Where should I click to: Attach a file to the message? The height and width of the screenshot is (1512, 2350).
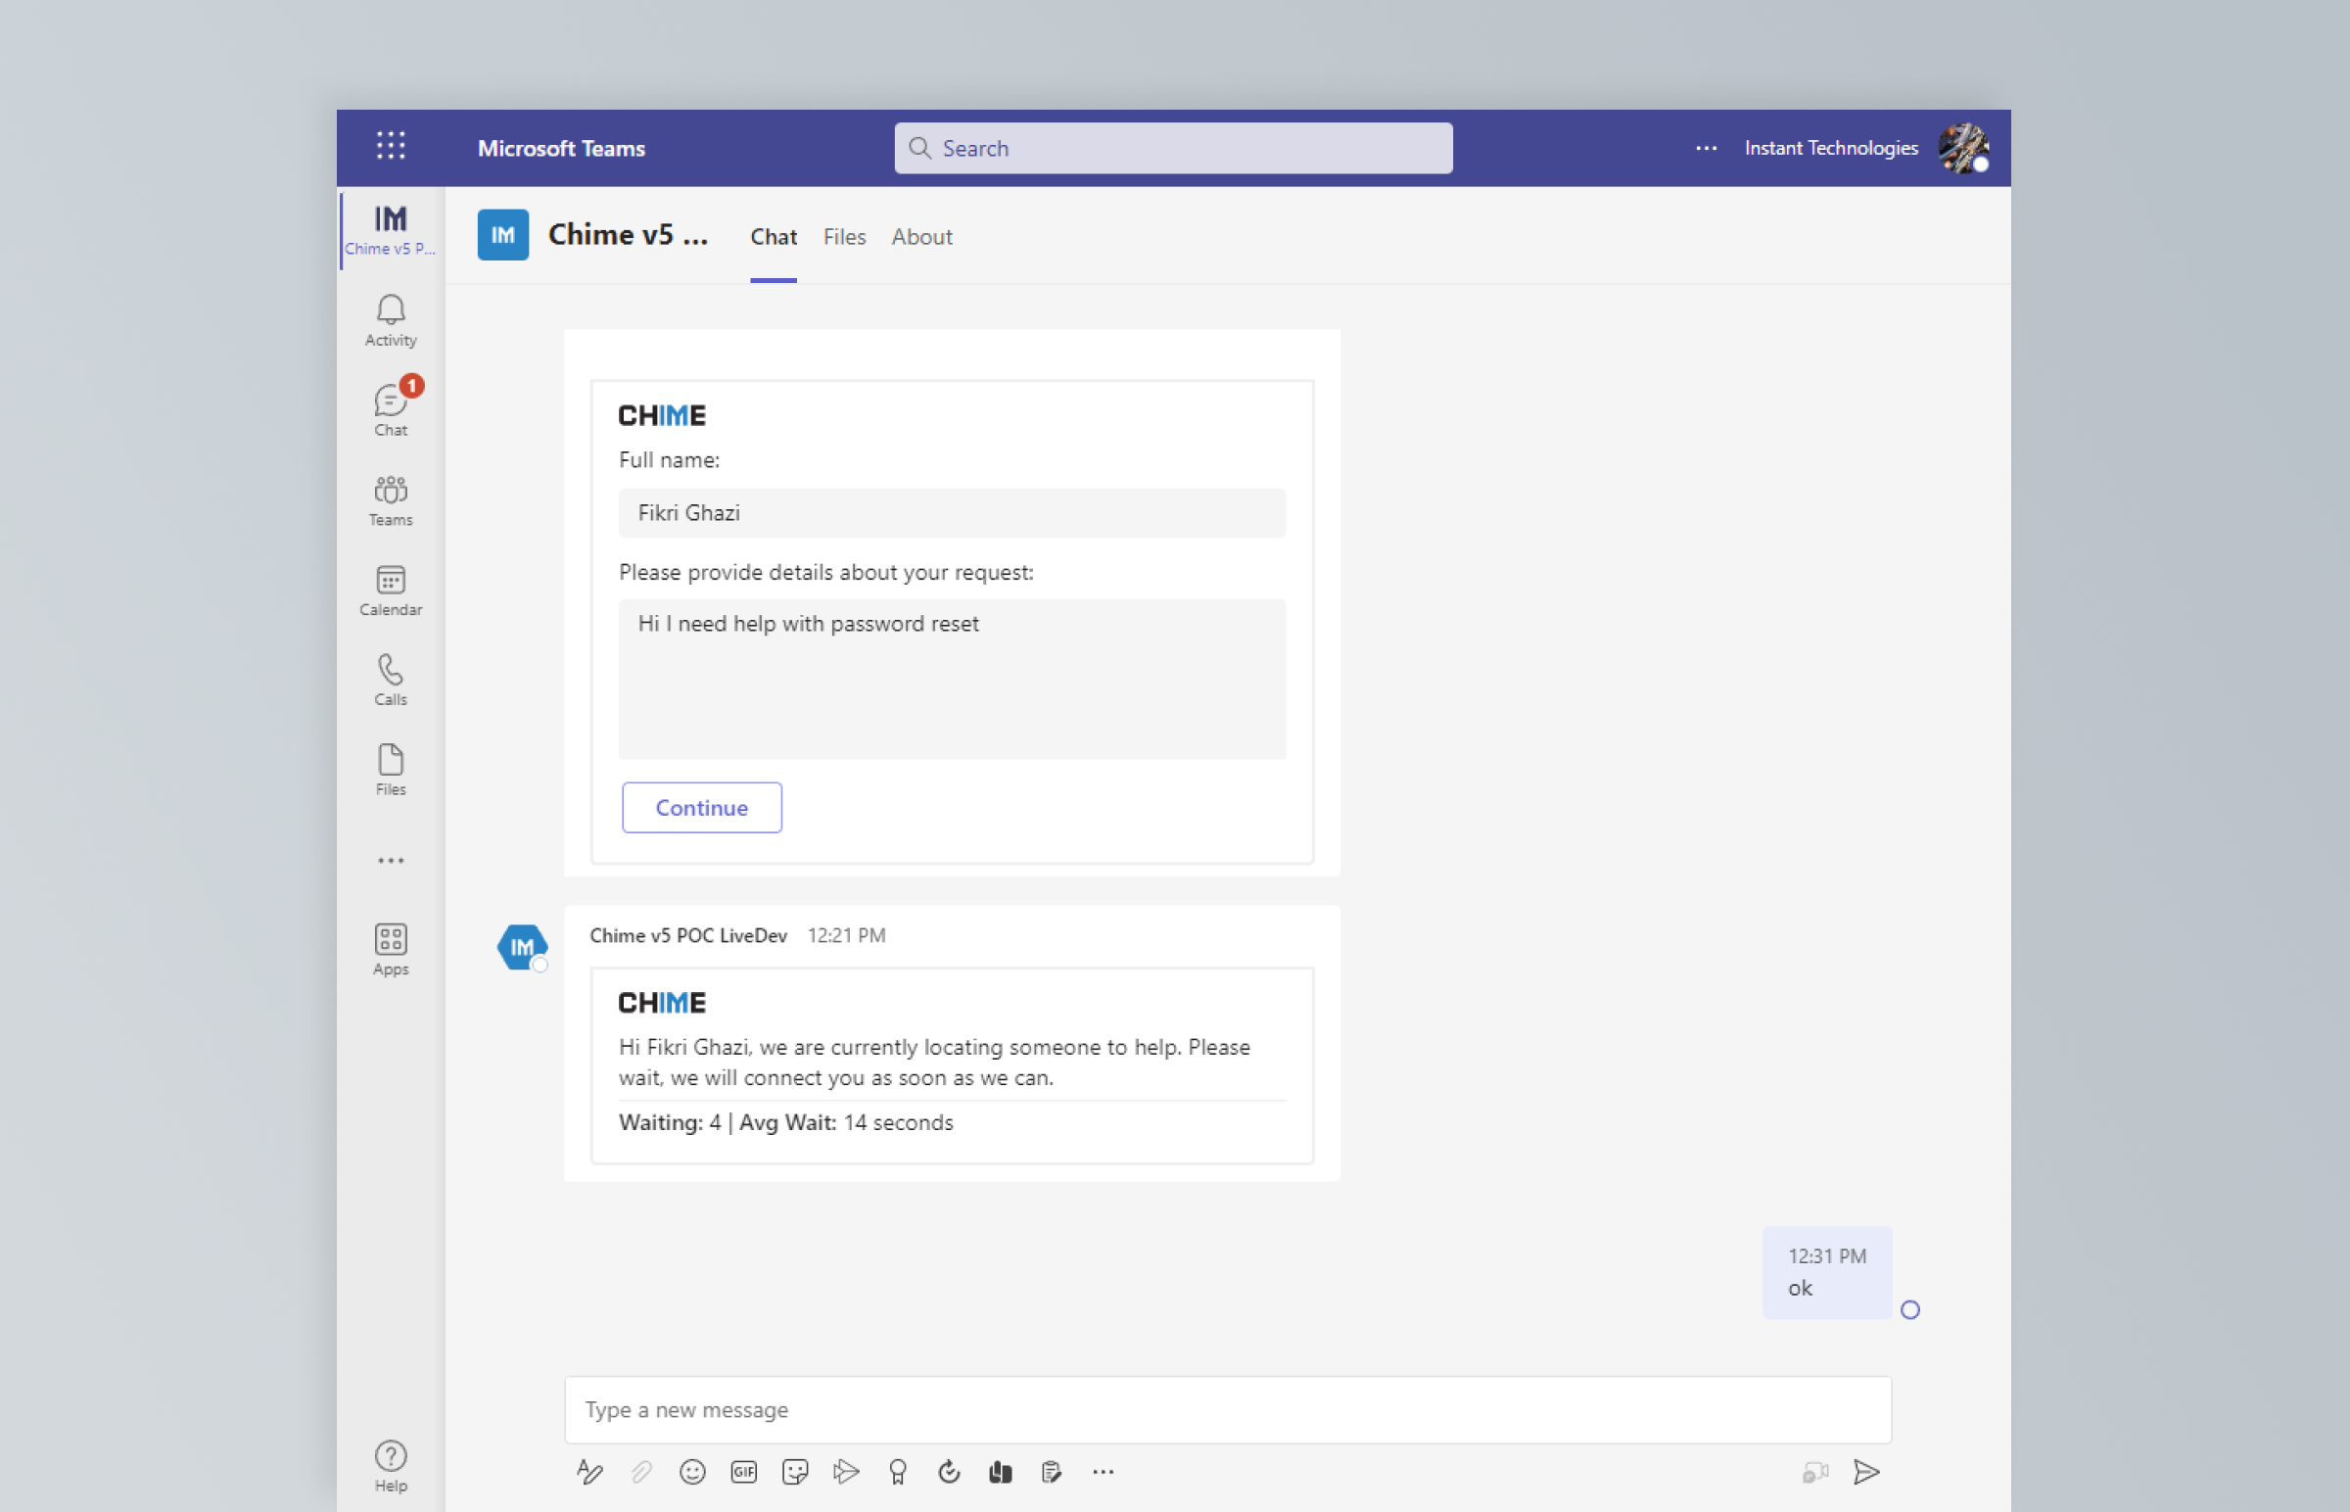[x=641, y=1471]
